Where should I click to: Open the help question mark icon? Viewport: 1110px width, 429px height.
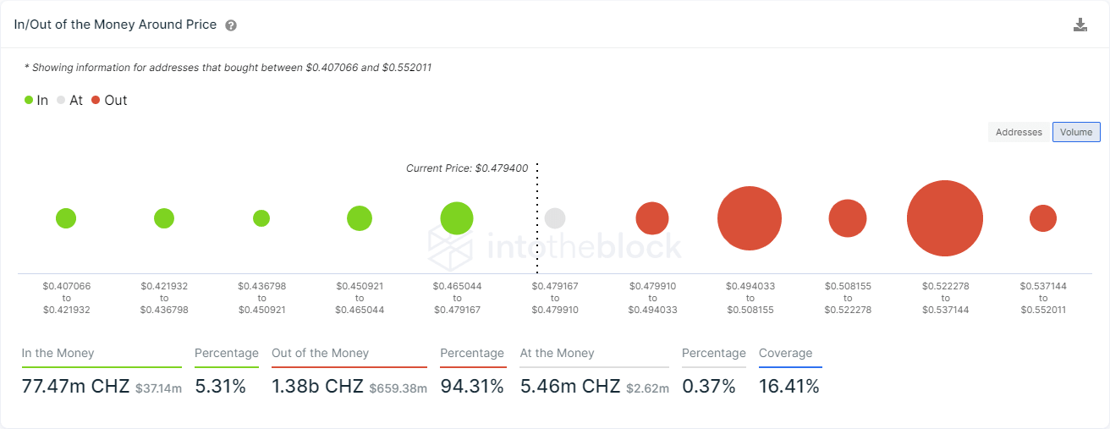point(231,25)
